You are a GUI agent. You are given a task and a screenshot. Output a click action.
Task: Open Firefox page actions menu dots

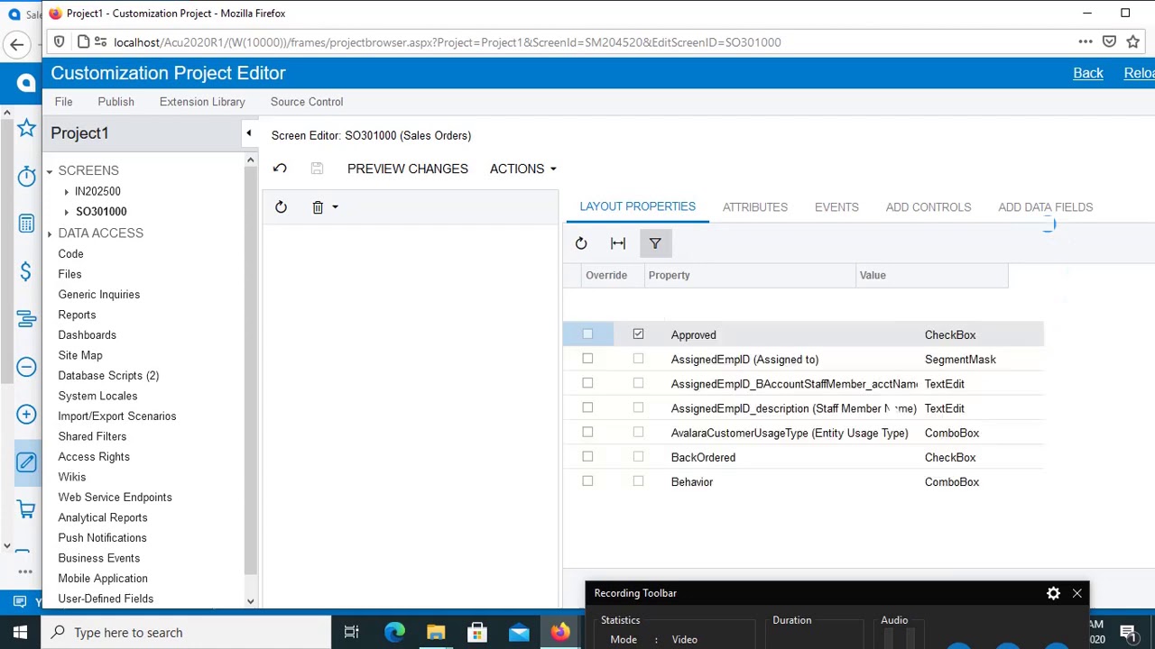(1086, 41)
